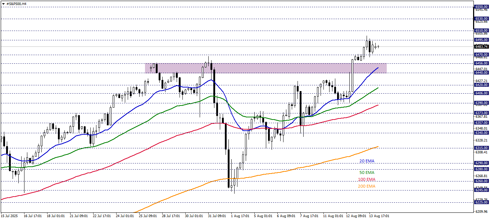
Task: Select the 6440.00 price level label
Action: point(481,72)
